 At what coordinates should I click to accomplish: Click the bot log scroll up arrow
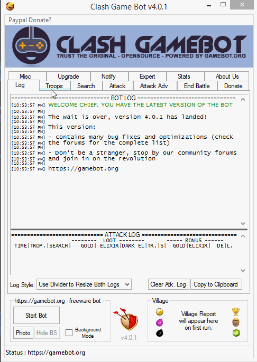tap(243, 99)
